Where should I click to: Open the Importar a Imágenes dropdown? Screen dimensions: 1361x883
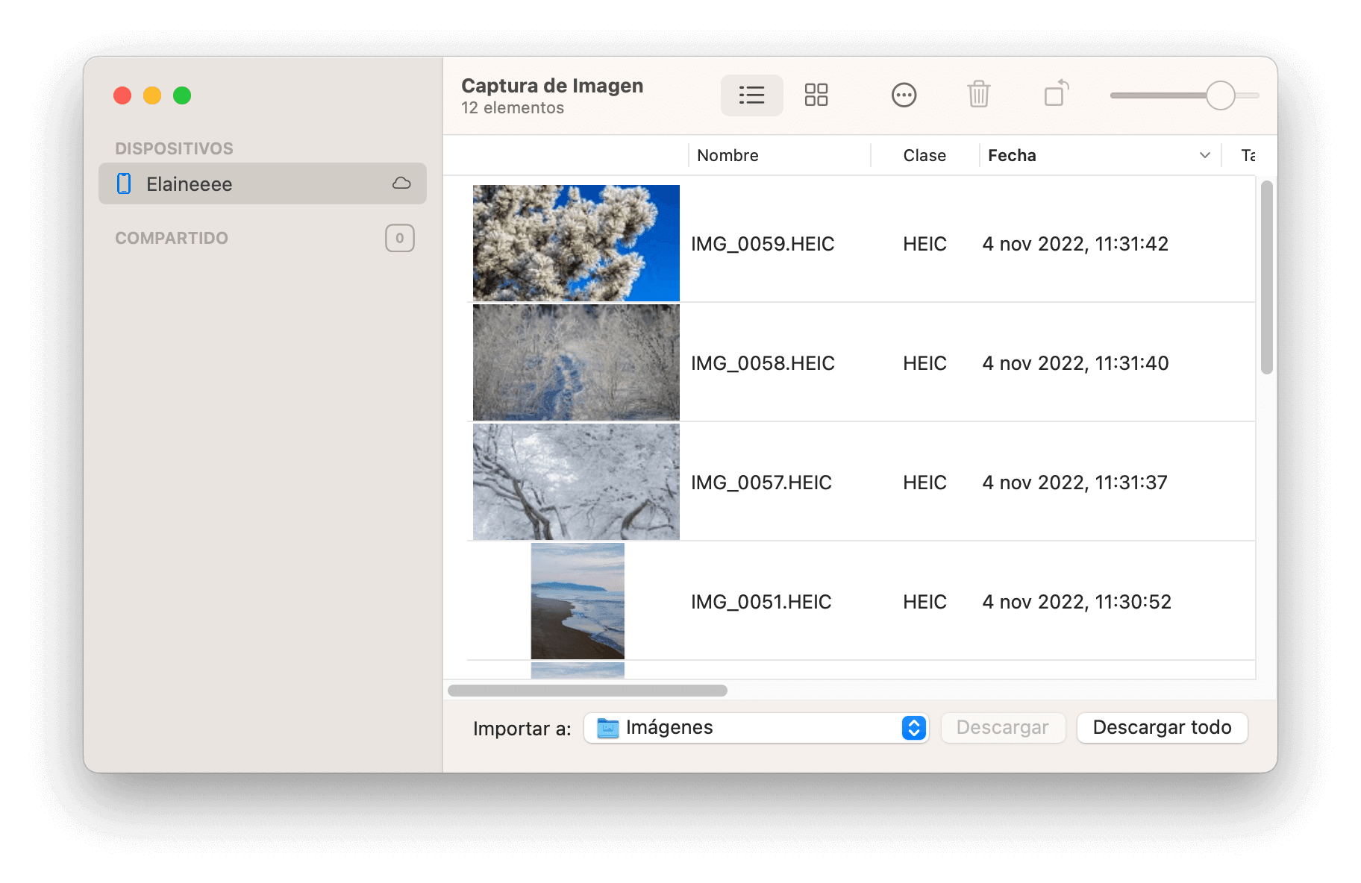[x=755, y=728]
